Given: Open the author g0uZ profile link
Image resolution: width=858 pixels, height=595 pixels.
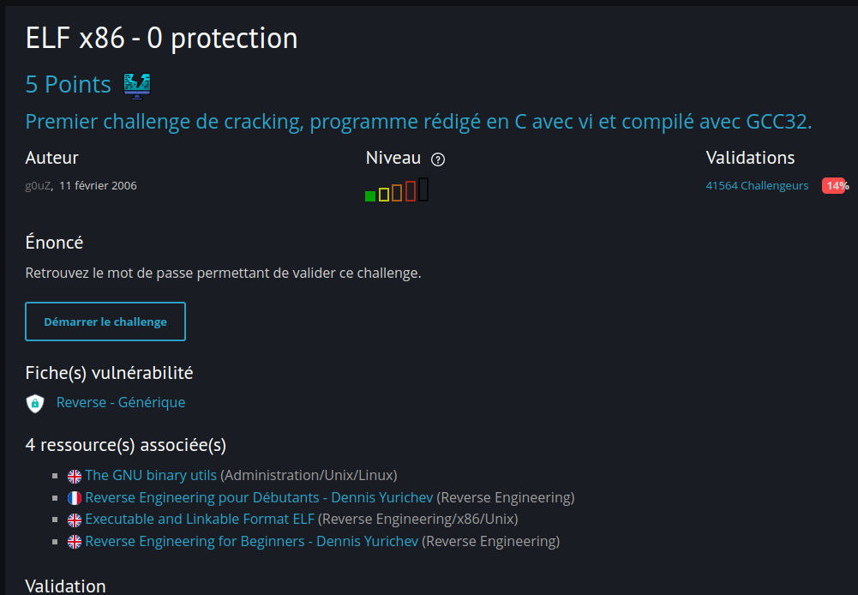Looking at the screenshot, I should (x=39, y=186).
